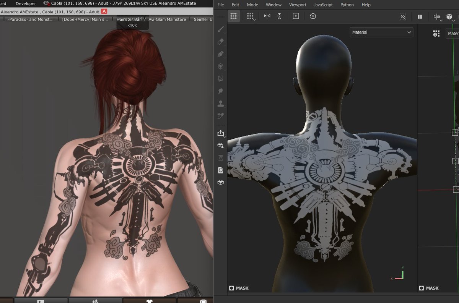This screenshot has width=459, height=303.
Task: Open the JavaScript menu
Action: tap(323, 5)
